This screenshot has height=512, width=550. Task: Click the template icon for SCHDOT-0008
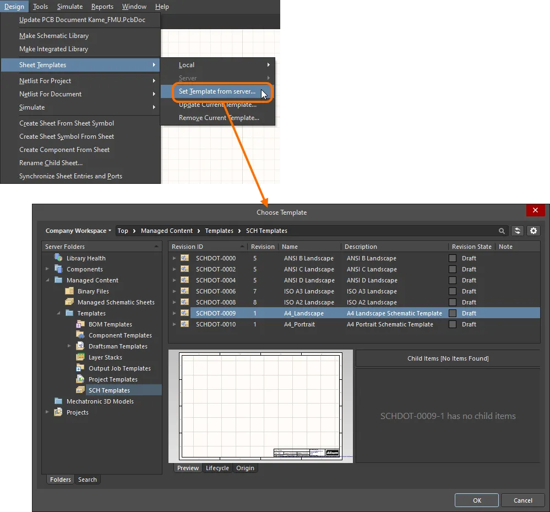(184, 302)
